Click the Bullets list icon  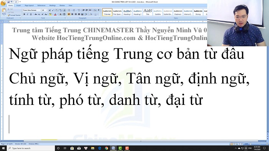click(x=69, y=10)
